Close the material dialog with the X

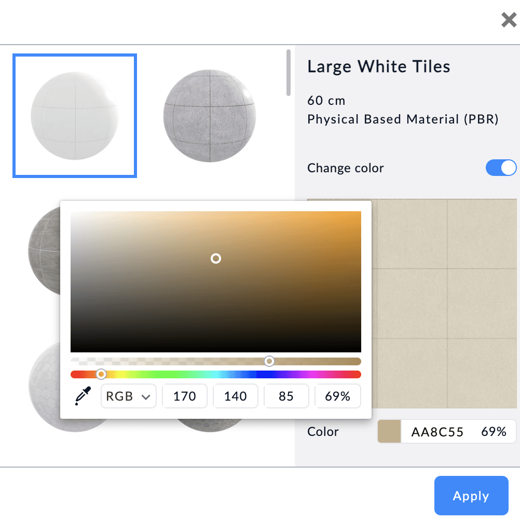[508, 20]
